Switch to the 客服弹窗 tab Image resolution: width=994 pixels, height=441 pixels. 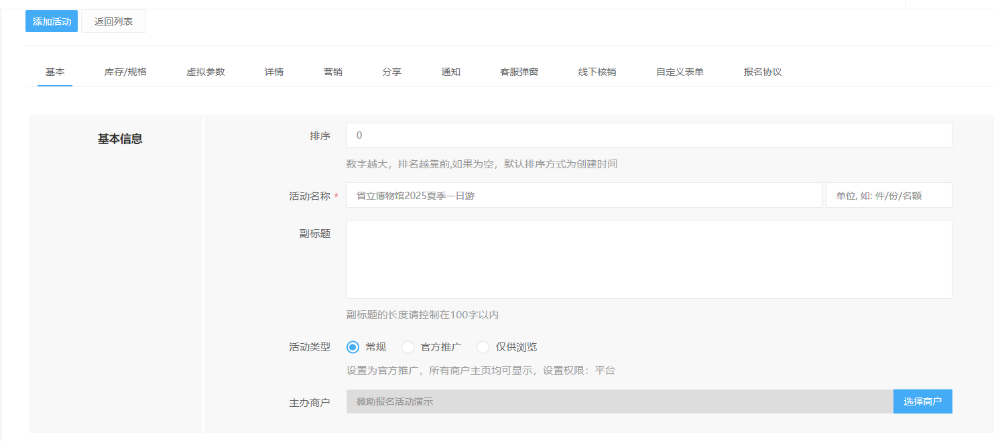[519, 72]
